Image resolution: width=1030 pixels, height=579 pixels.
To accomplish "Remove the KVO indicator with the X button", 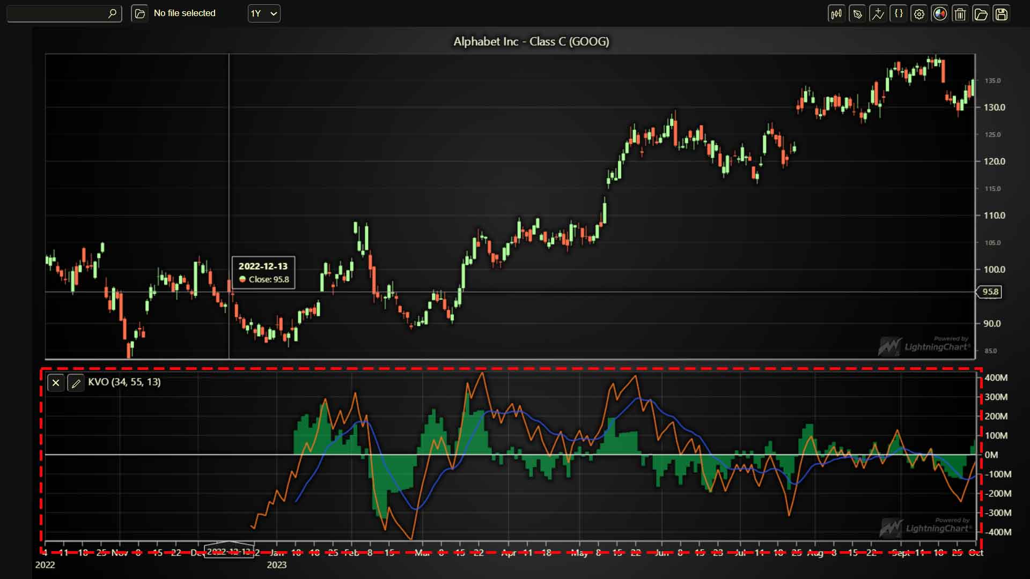I will pos(56,383).
